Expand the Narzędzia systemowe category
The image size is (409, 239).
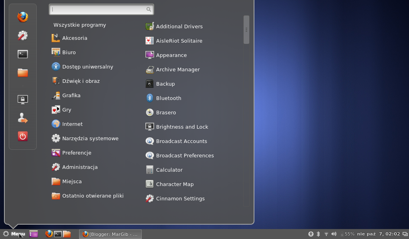pyautogui.click(x=90, y=138)
